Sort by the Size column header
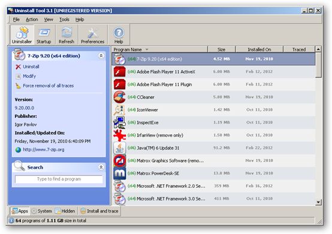Image resolution: width=332 pixels, height=234 pixels. coord(222,50)
